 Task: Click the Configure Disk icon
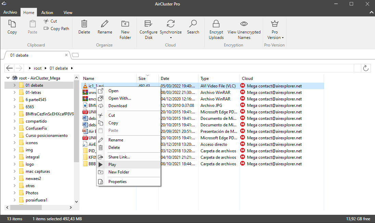click(x=148, y=24)
